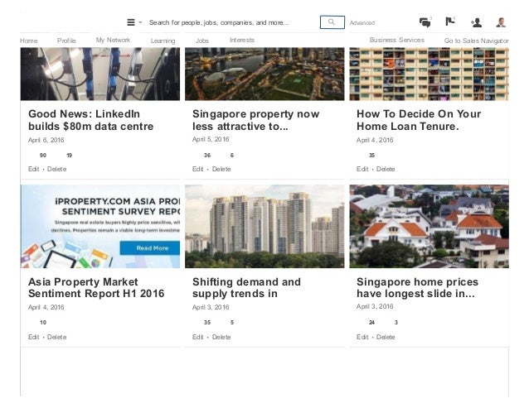The width and height of the screenshot is (529, 408).
Task: Open the Jobs menu
Action: [x=202, y=41]
